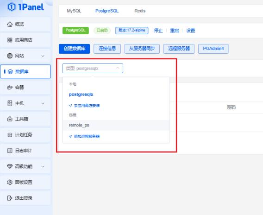The height and width of the screenshot is (215, 263).
Task: Click the 去应用商店安装 link
Action: [x=87, y=106]
